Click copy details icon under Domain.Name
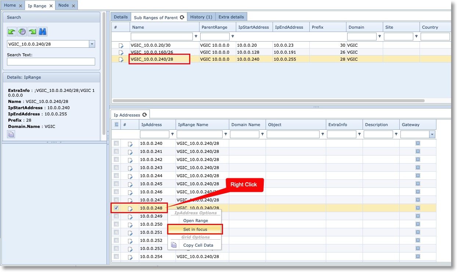 point(11,134)
